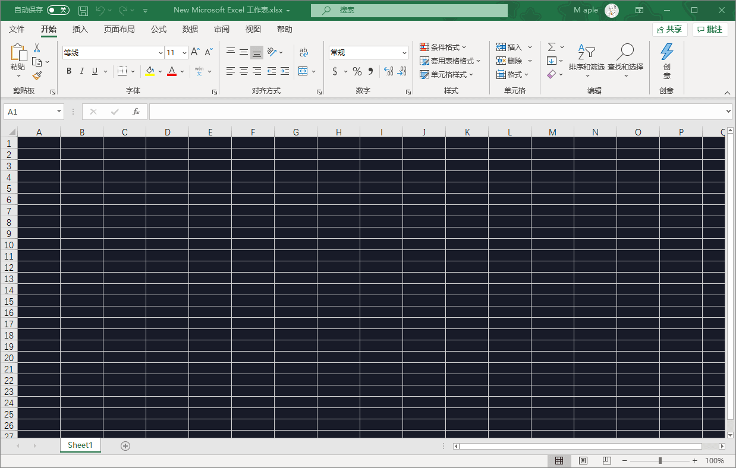Image resolution: width=736 pixels, height=468 pixels.
Task: Open Sort and Filter (排序和筛选)
Action: pyautogui.click(x=586, y=61)
